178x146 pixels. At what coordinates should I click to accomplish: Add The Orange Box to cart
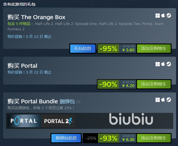(154, 49)
